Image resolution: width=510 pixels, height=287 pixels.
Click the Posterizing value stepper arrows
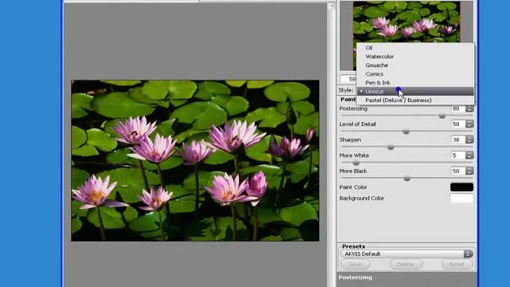[469, 108]
